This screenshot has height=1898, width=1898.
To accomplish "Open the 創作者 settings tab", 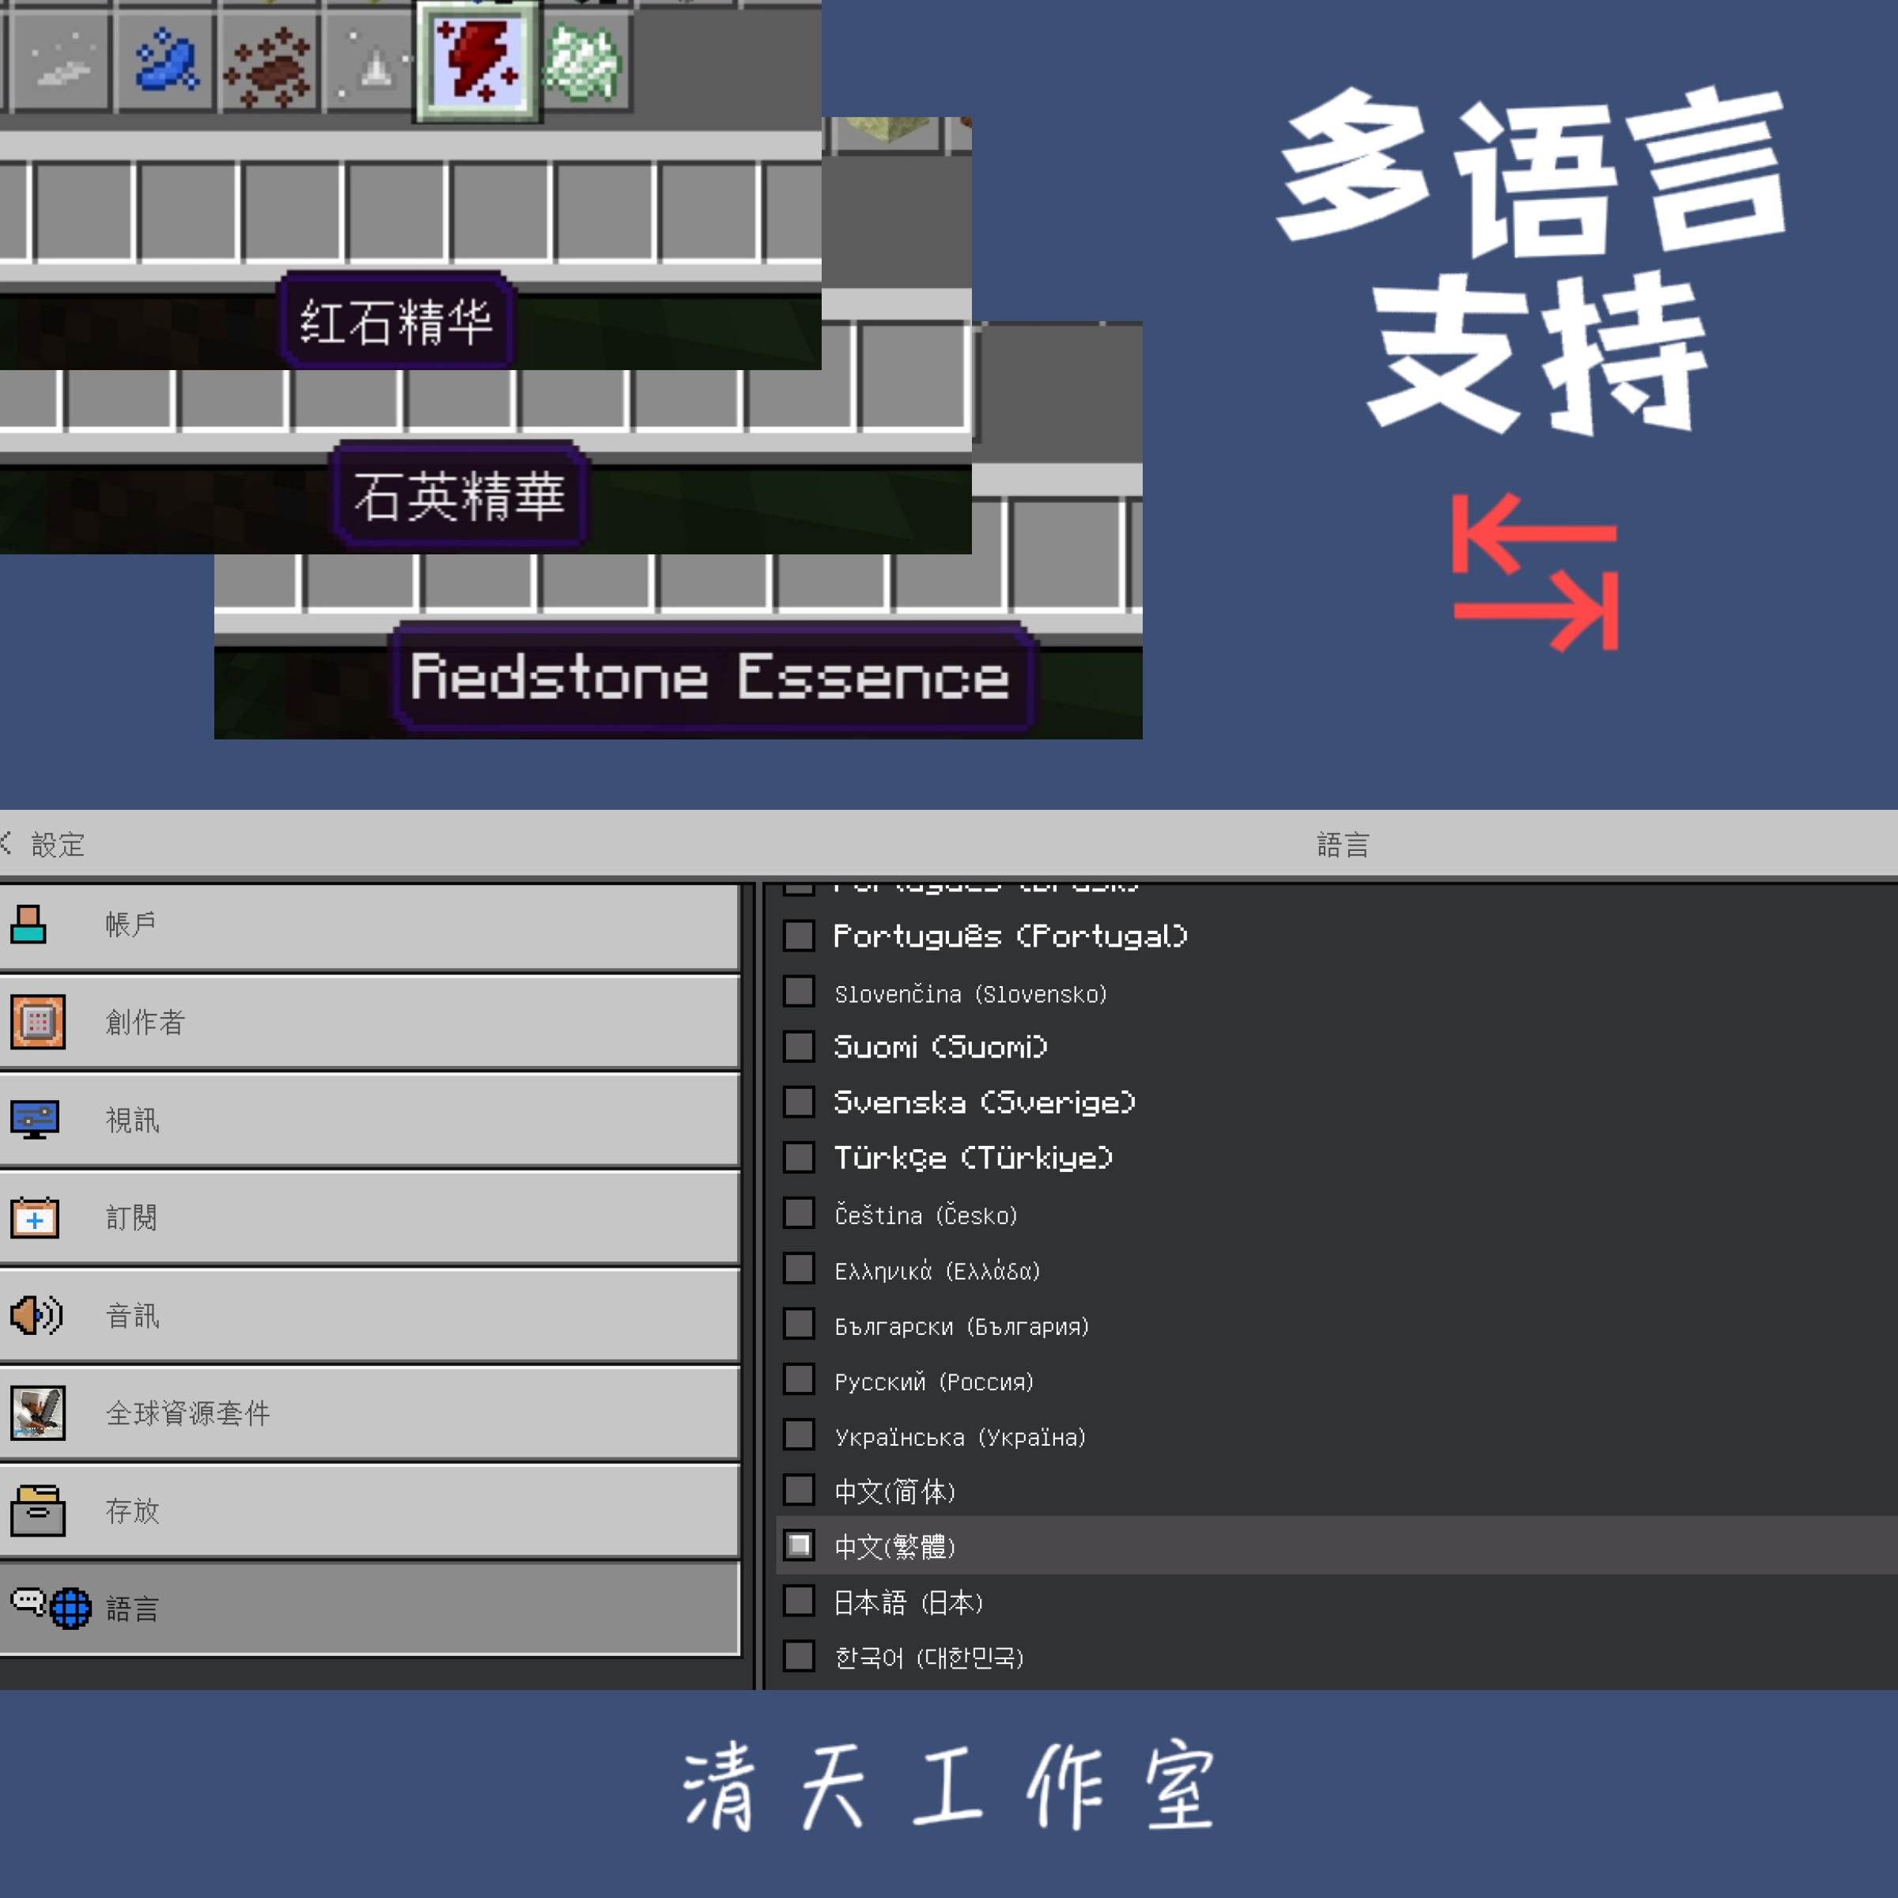I will click(x=369, y=1022).
